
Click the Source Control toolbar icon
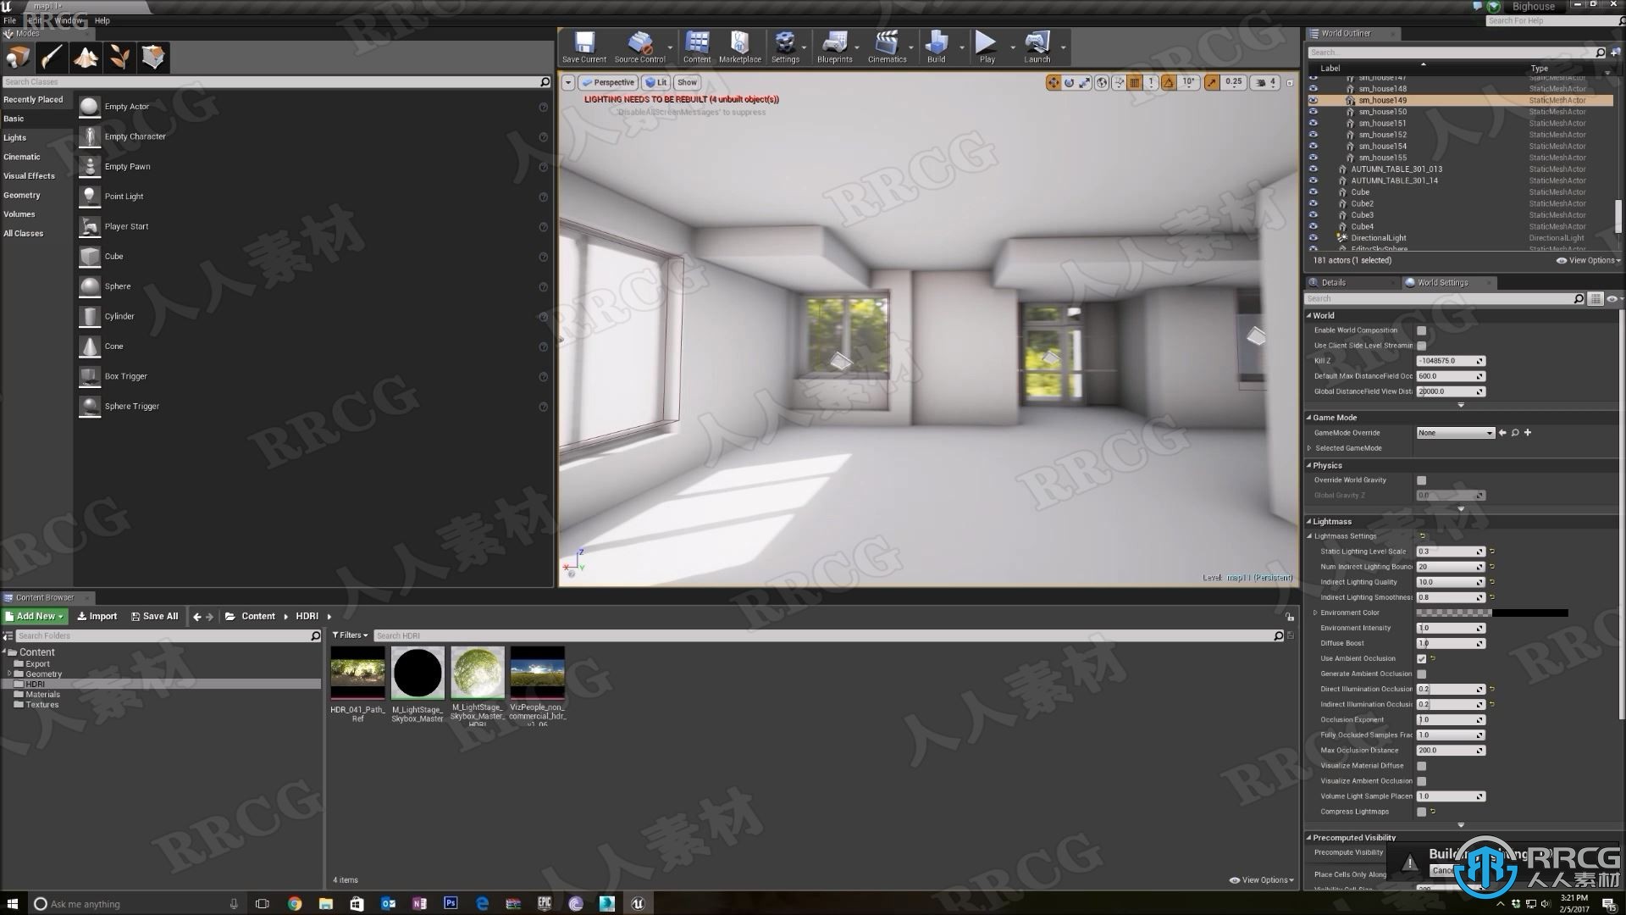[x=638, y=47]
